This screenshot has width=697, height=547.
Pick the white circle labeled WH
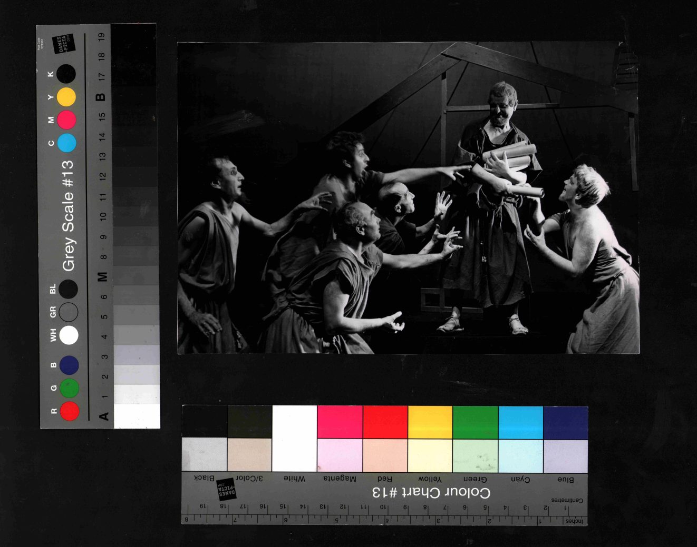pyautogui.click(x=69, y=335)
